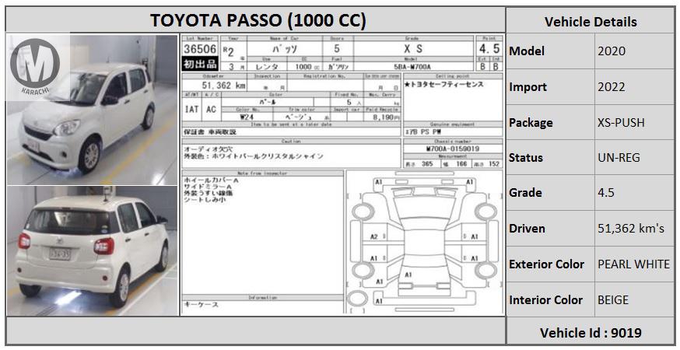Click the AC cell on auction sheet
The height and width of the screenshot is (350, 680).
click(x=211, y=110)
